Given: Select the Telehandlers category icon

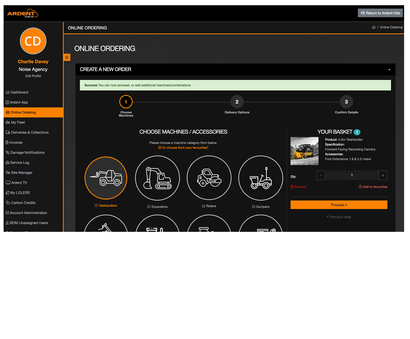Looking at the screenshot, I should 106,178.
